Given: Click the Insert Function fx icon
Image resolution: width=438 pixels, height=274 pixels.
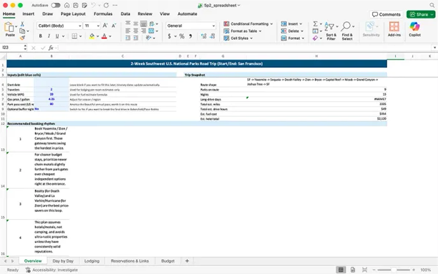Looking at the screenshot, I should [51, 48].
